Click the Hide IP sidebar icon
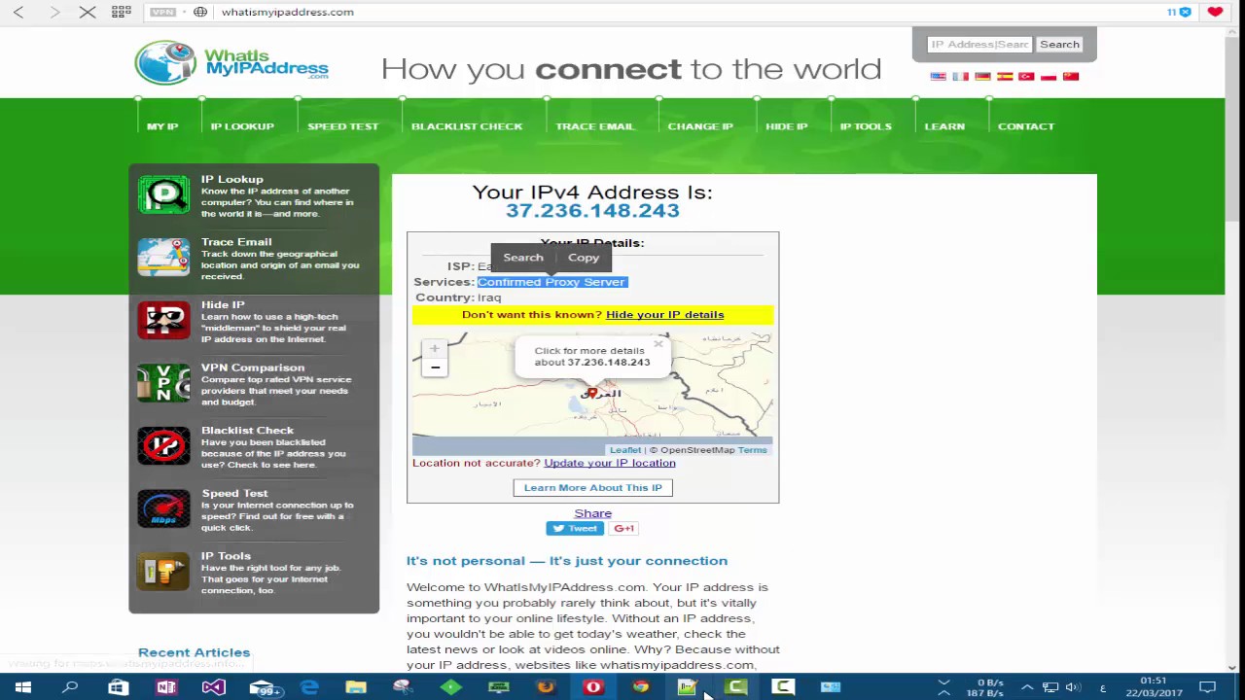 tap(163, 320)
